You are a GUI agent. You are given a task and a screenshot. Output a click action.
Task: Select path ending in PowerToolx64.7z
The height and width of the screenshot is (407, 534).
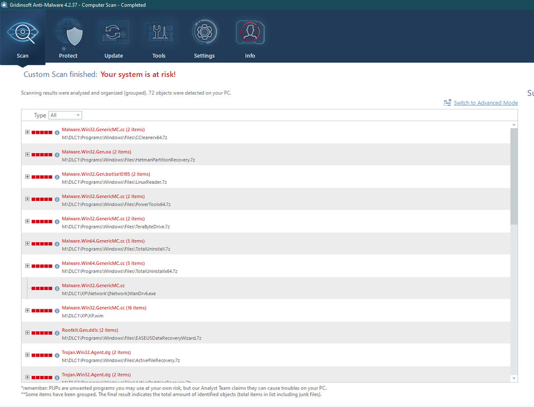(x=116, y=205)
